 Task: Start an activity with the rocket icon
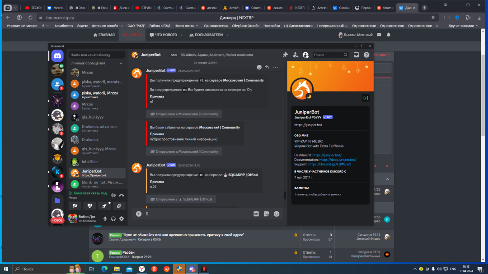pyautogui.click(x=104, y=205)
